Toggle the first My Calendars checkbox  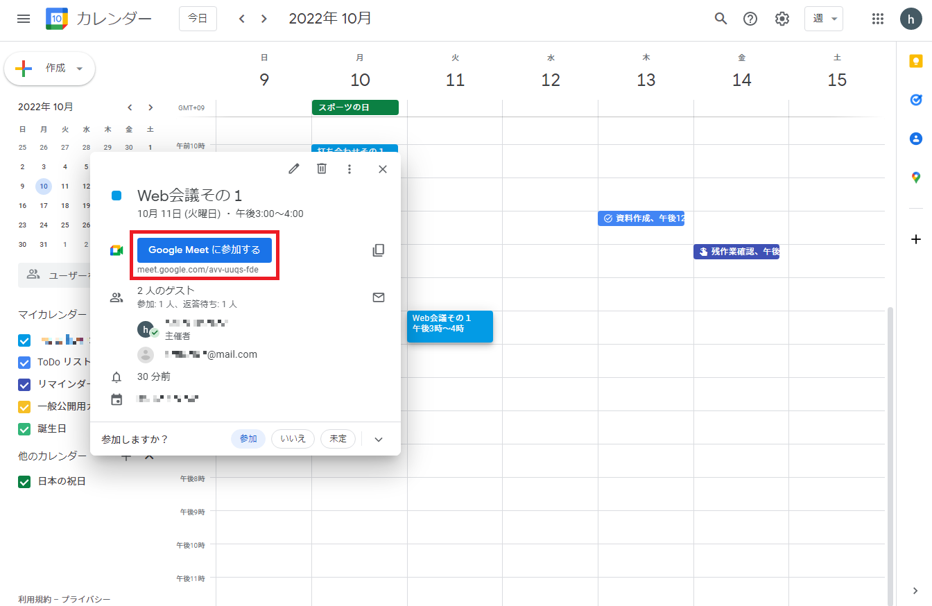pyautogui.click(x=24, y=340)
